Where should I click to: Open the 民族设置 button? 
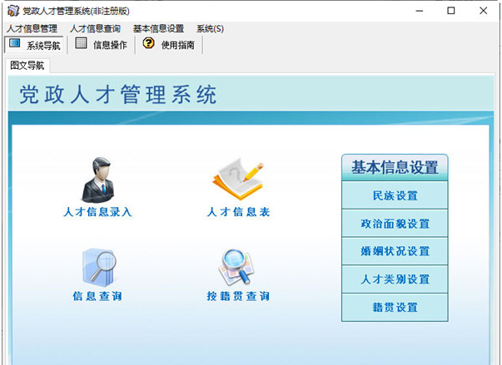[x=395, y=195]
